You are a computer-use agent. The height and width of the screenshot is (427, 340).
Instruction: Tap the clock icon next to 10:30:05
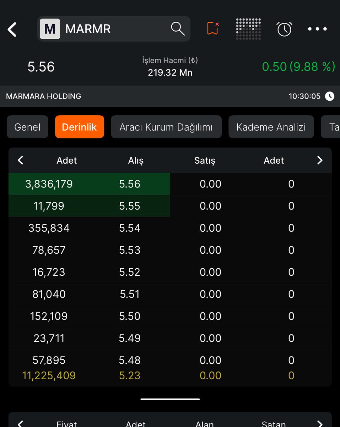pos(330,96)
